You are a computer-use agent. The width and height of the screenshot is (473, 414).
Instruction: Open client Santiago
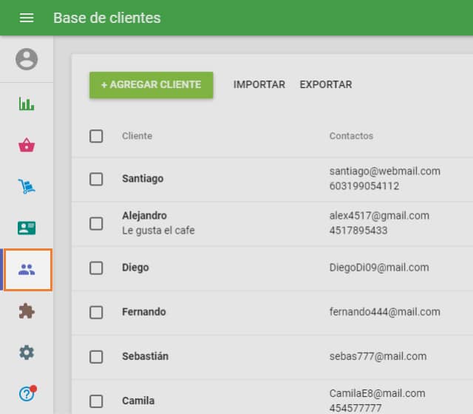pos(143,179)
